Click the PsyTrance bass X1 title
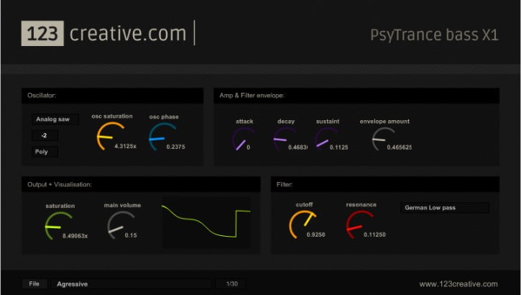521x295 pixels. point(434,35)
